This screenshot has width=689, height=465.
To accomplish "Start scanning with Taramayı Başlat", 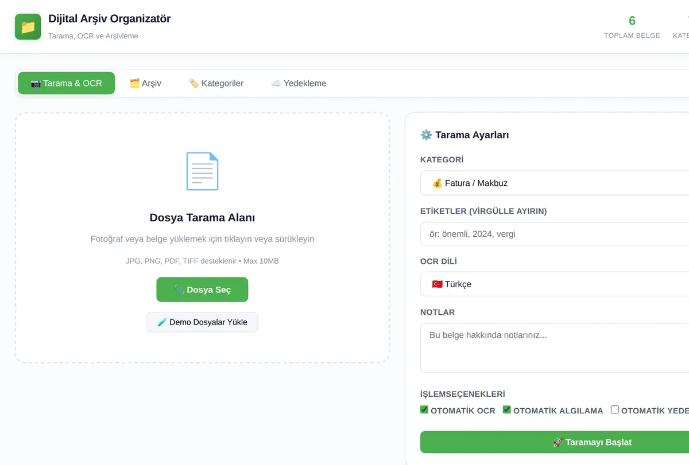I will (x=555, y=442).
